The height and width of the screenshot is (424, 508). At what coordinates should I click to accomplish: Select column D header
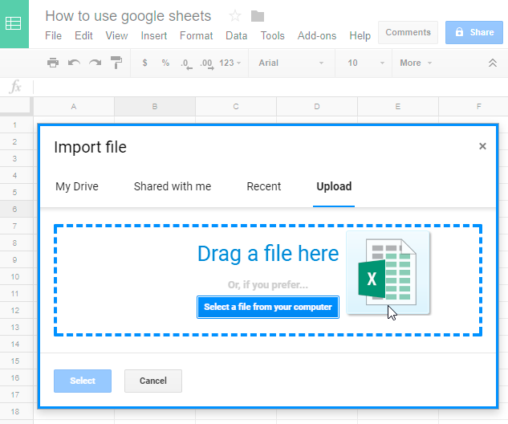pos(317,106)
